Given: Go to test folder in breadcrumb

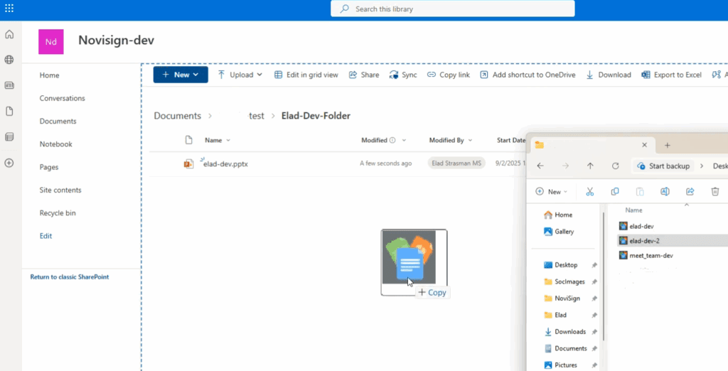Looking at the screenshot, I should [x=256, y=116].
